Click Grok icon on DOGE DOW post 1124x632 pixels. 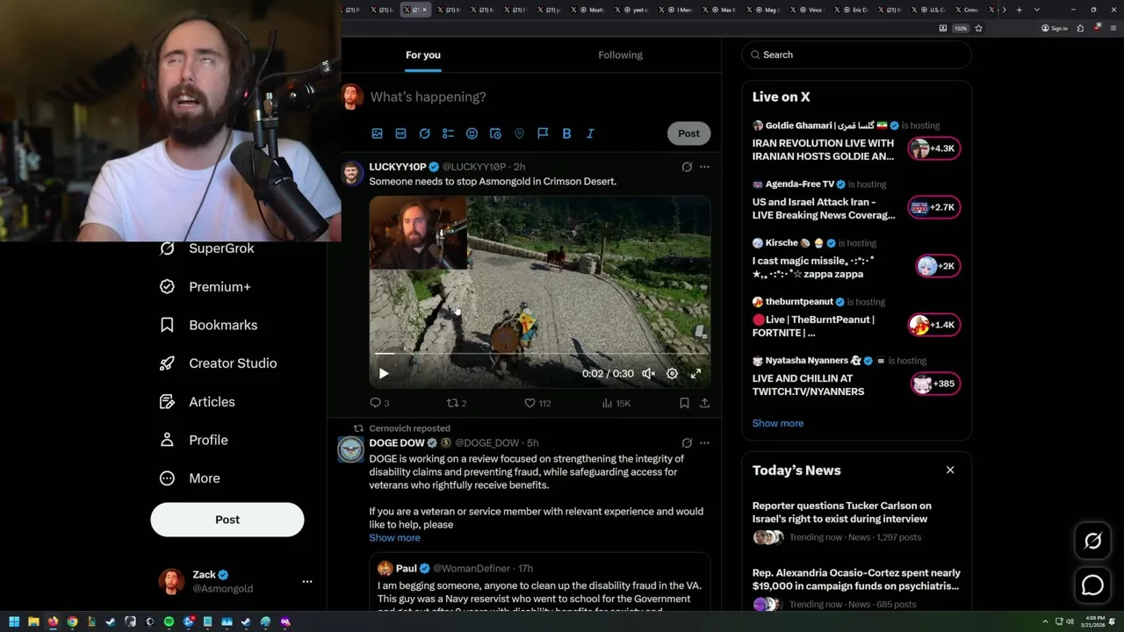point(687,443)
